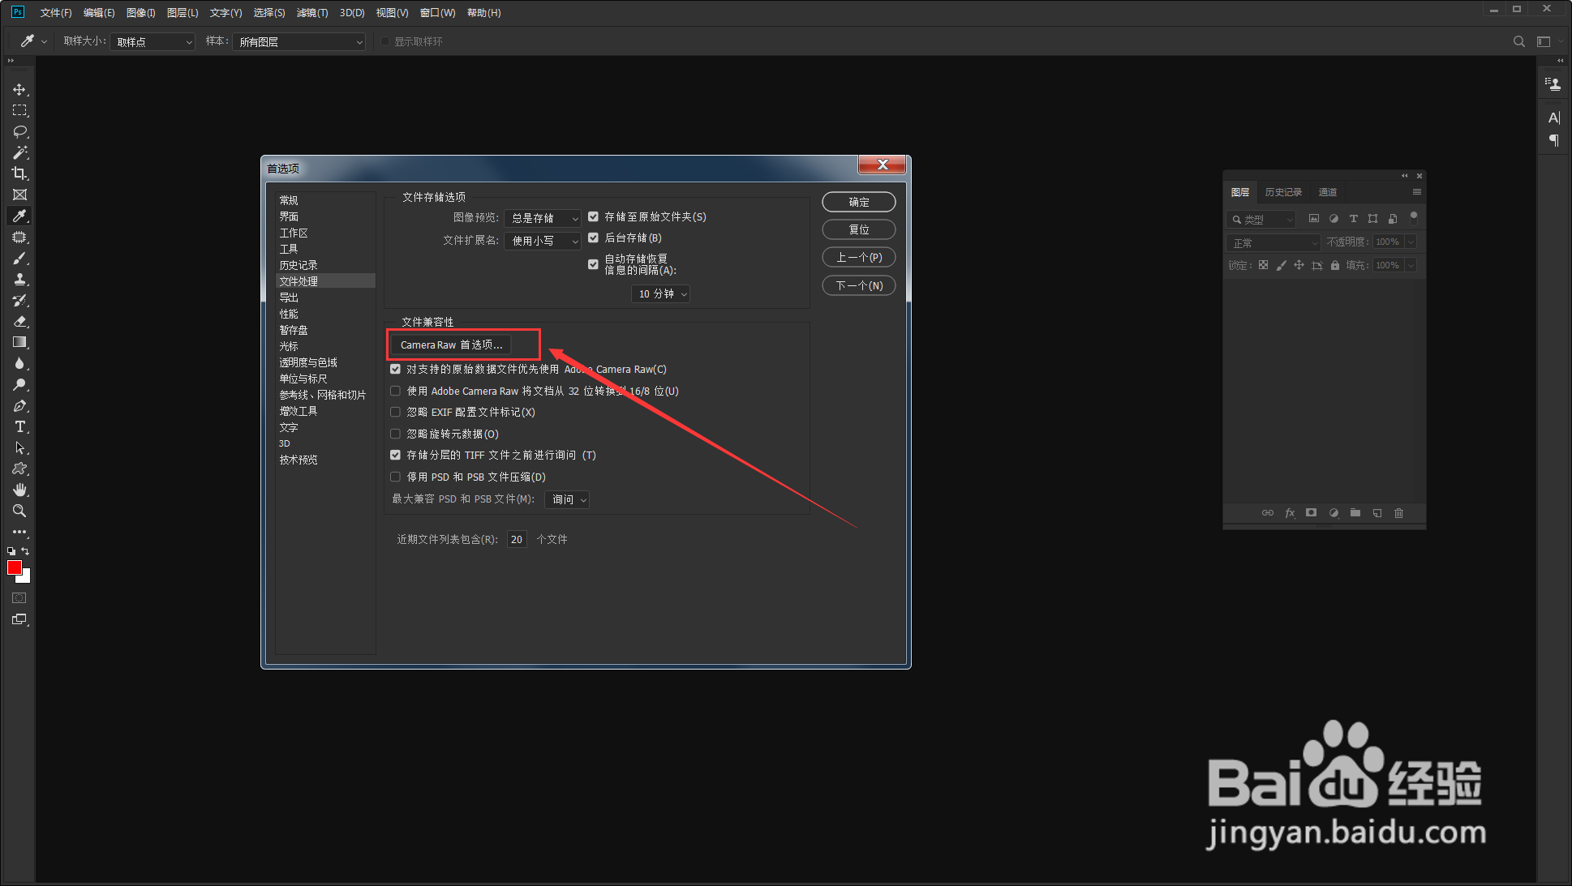Expand the 取样大小 dropdown
The image size is (1572, 886).
click(x=152, y=41)
